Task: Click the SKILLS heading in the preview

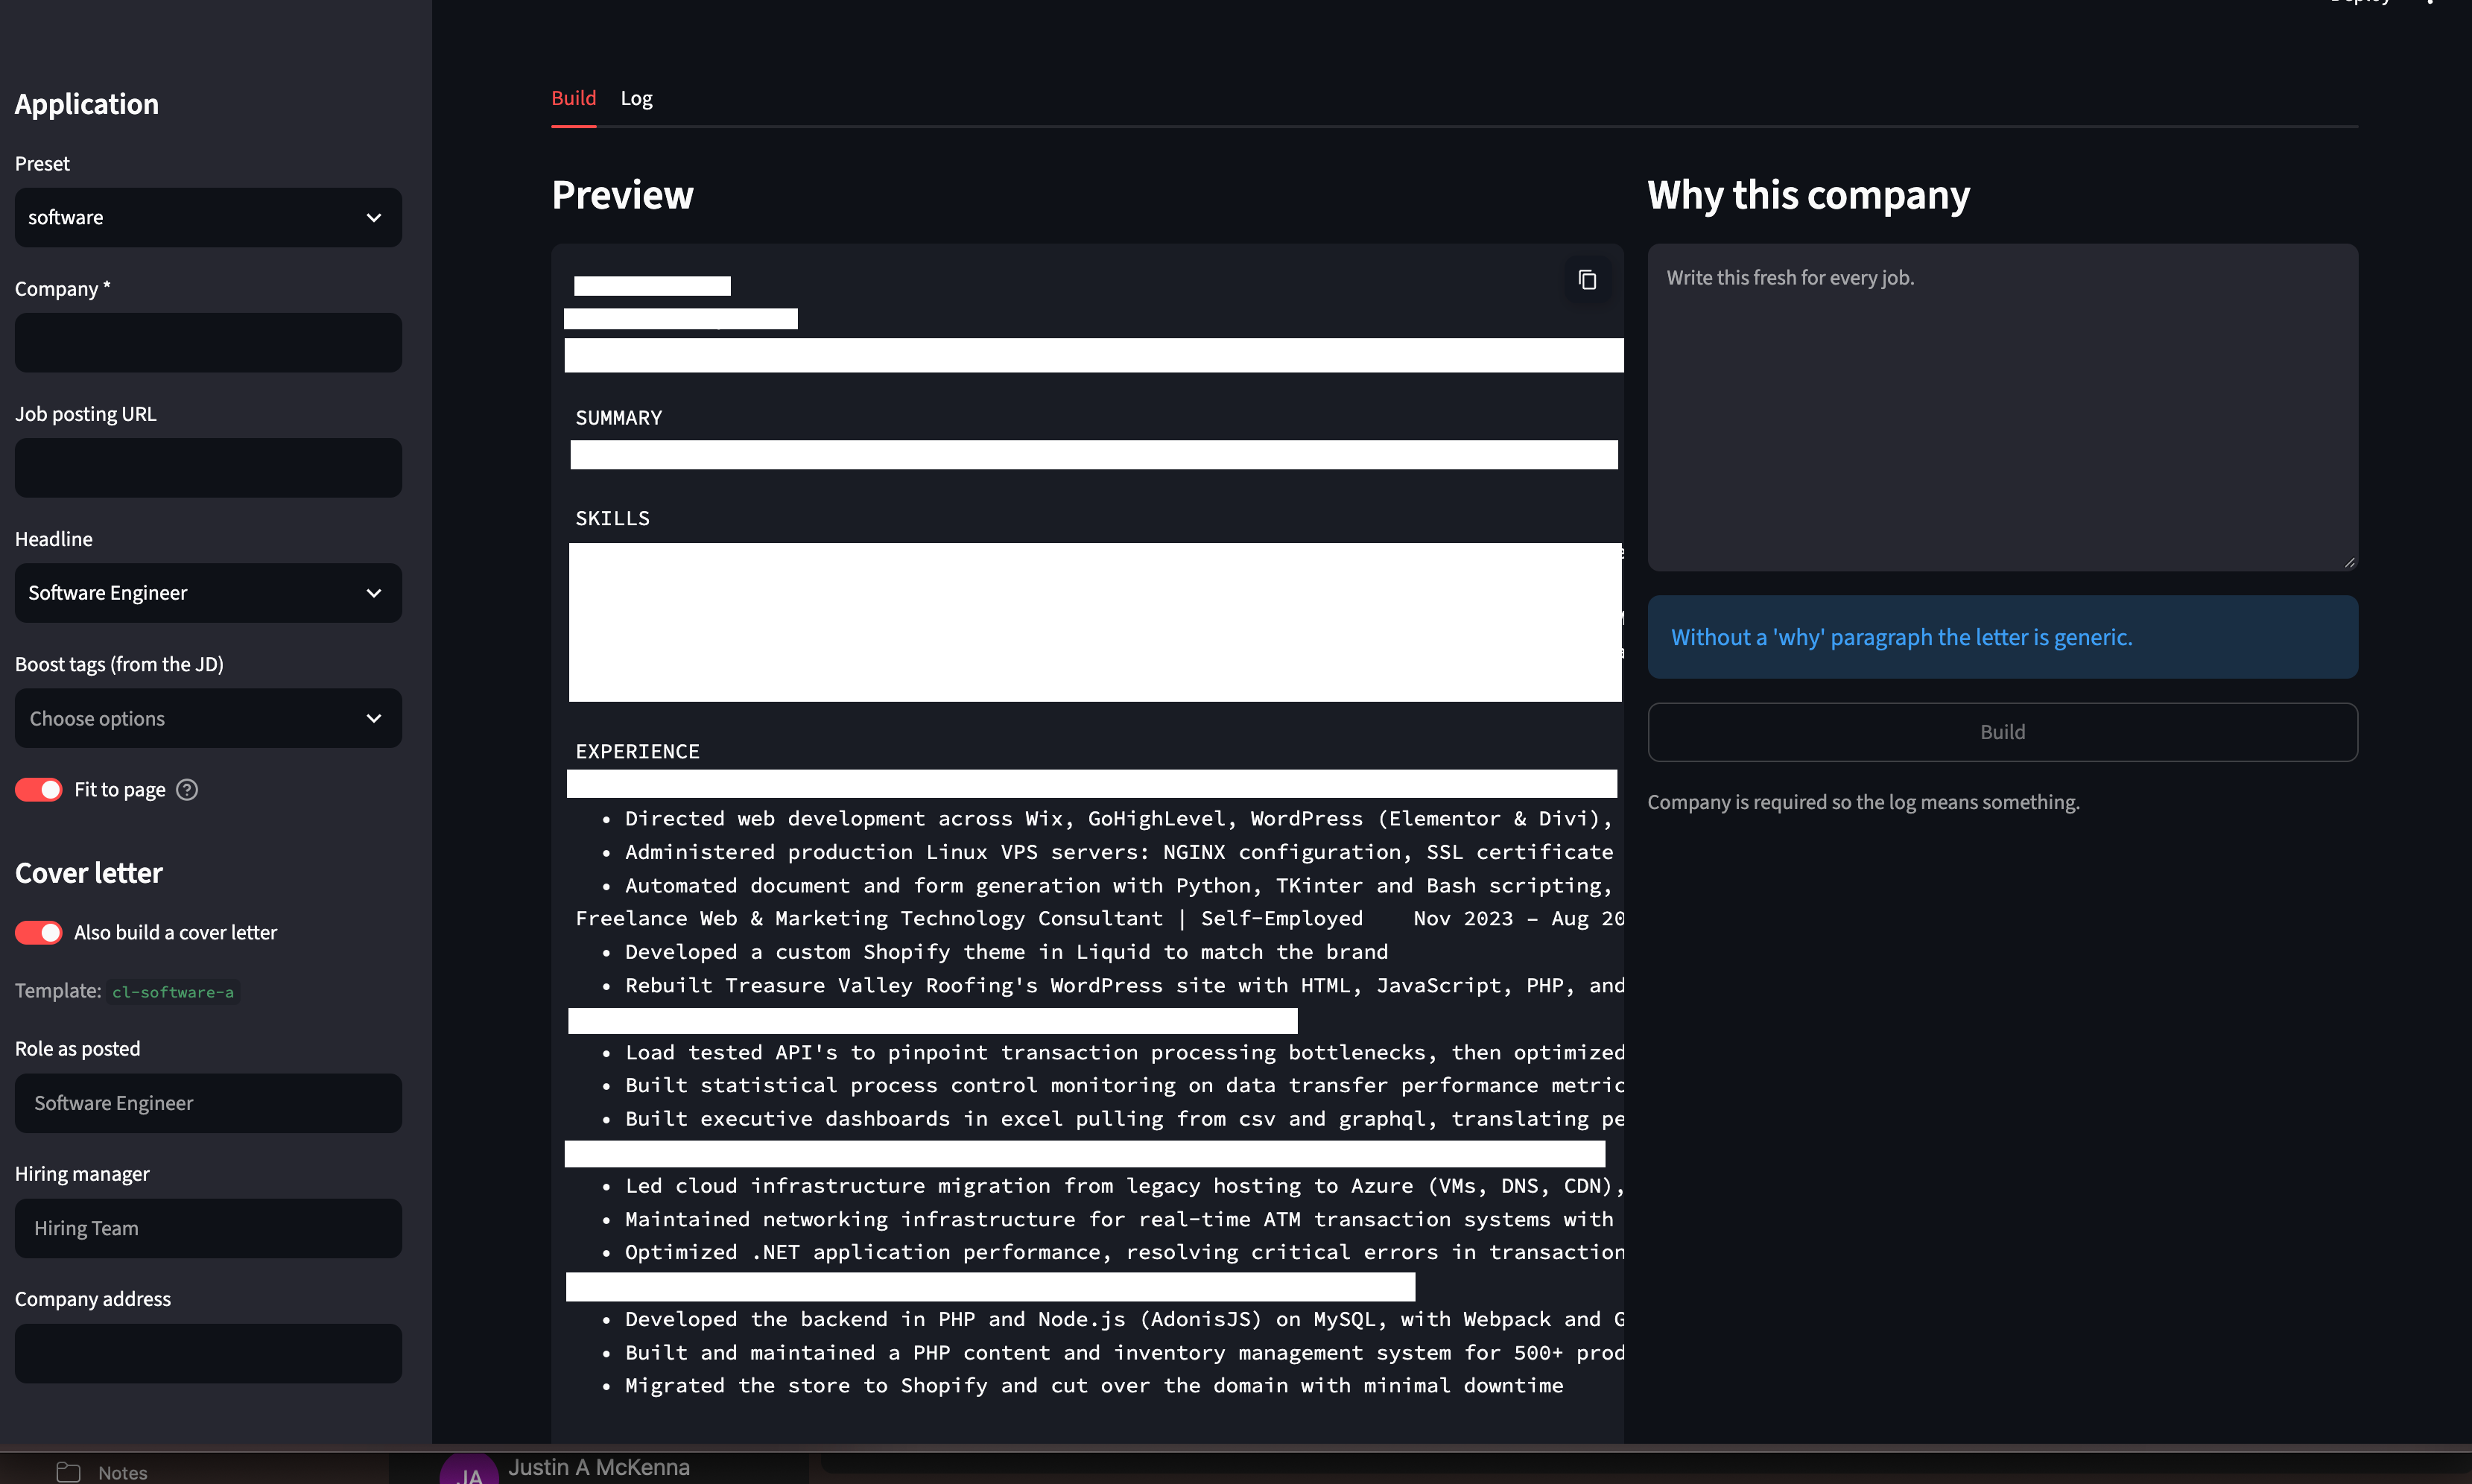Action: click(x=613, y=518)
